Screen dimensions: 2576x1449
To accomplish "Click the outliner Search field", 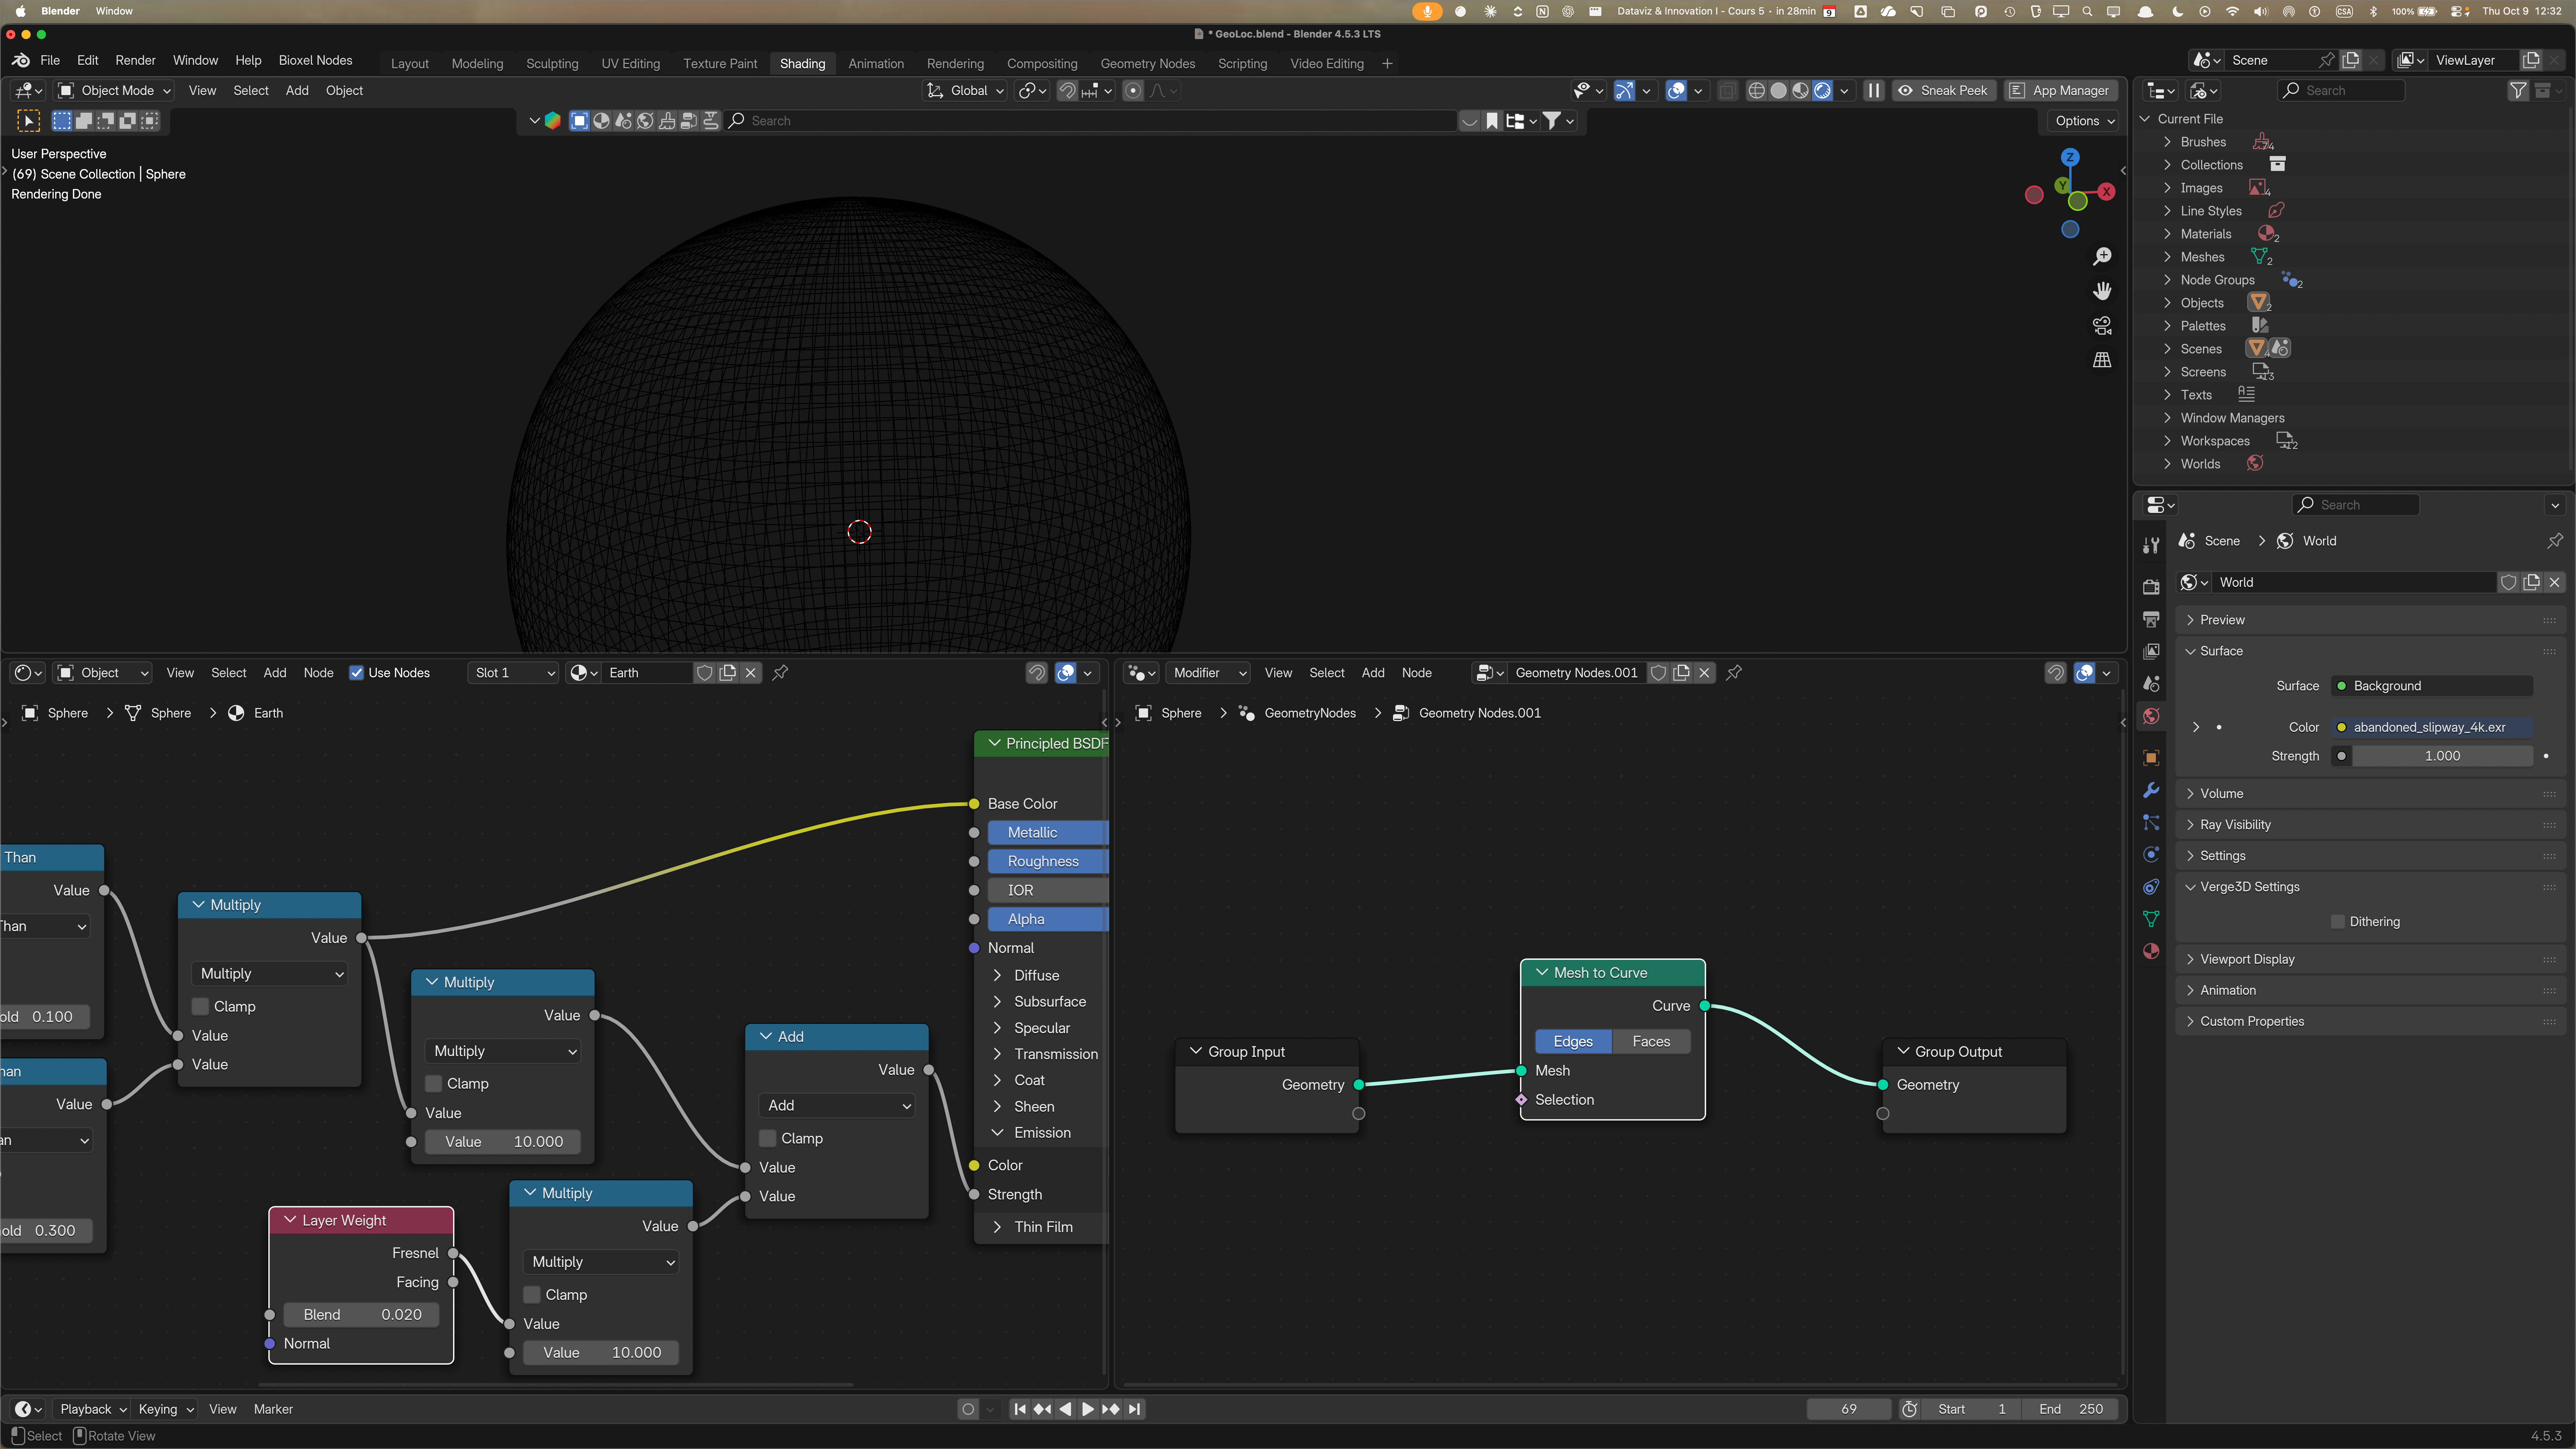I will tap(2341, 91).
